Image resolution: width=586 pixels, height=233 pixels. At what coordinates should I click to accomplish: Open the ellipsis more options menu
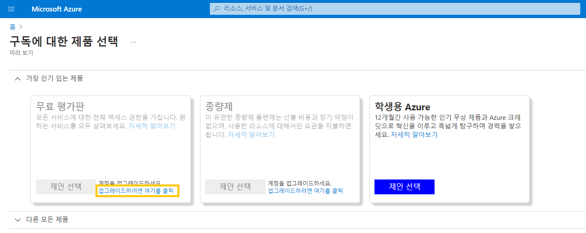133,42
